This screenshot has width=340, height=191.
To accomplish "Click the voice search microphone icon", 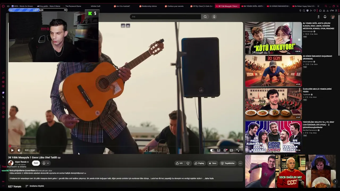I will click(214, 17).
